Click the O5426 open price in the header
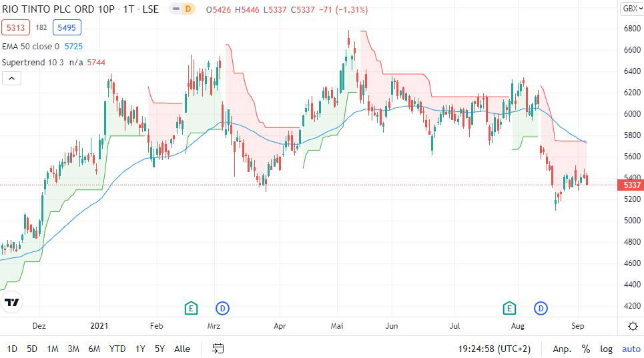 click(218, 9)
